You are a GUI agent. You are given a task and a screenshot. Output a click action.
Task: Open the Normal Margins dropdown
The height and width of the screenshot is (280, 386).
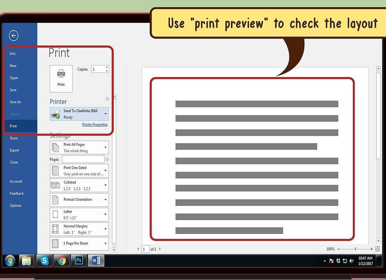click(x=79, y=229)
